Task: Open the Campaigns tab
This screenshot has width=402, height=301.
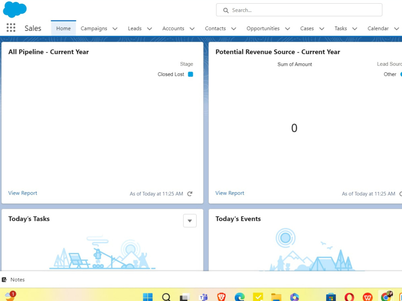Action: coord(94,28)
